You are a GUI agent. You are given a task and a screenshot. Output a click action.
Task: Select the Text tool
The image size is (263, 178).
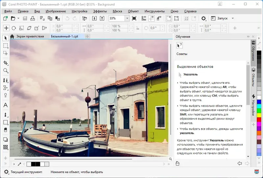[x=6, y=105]
